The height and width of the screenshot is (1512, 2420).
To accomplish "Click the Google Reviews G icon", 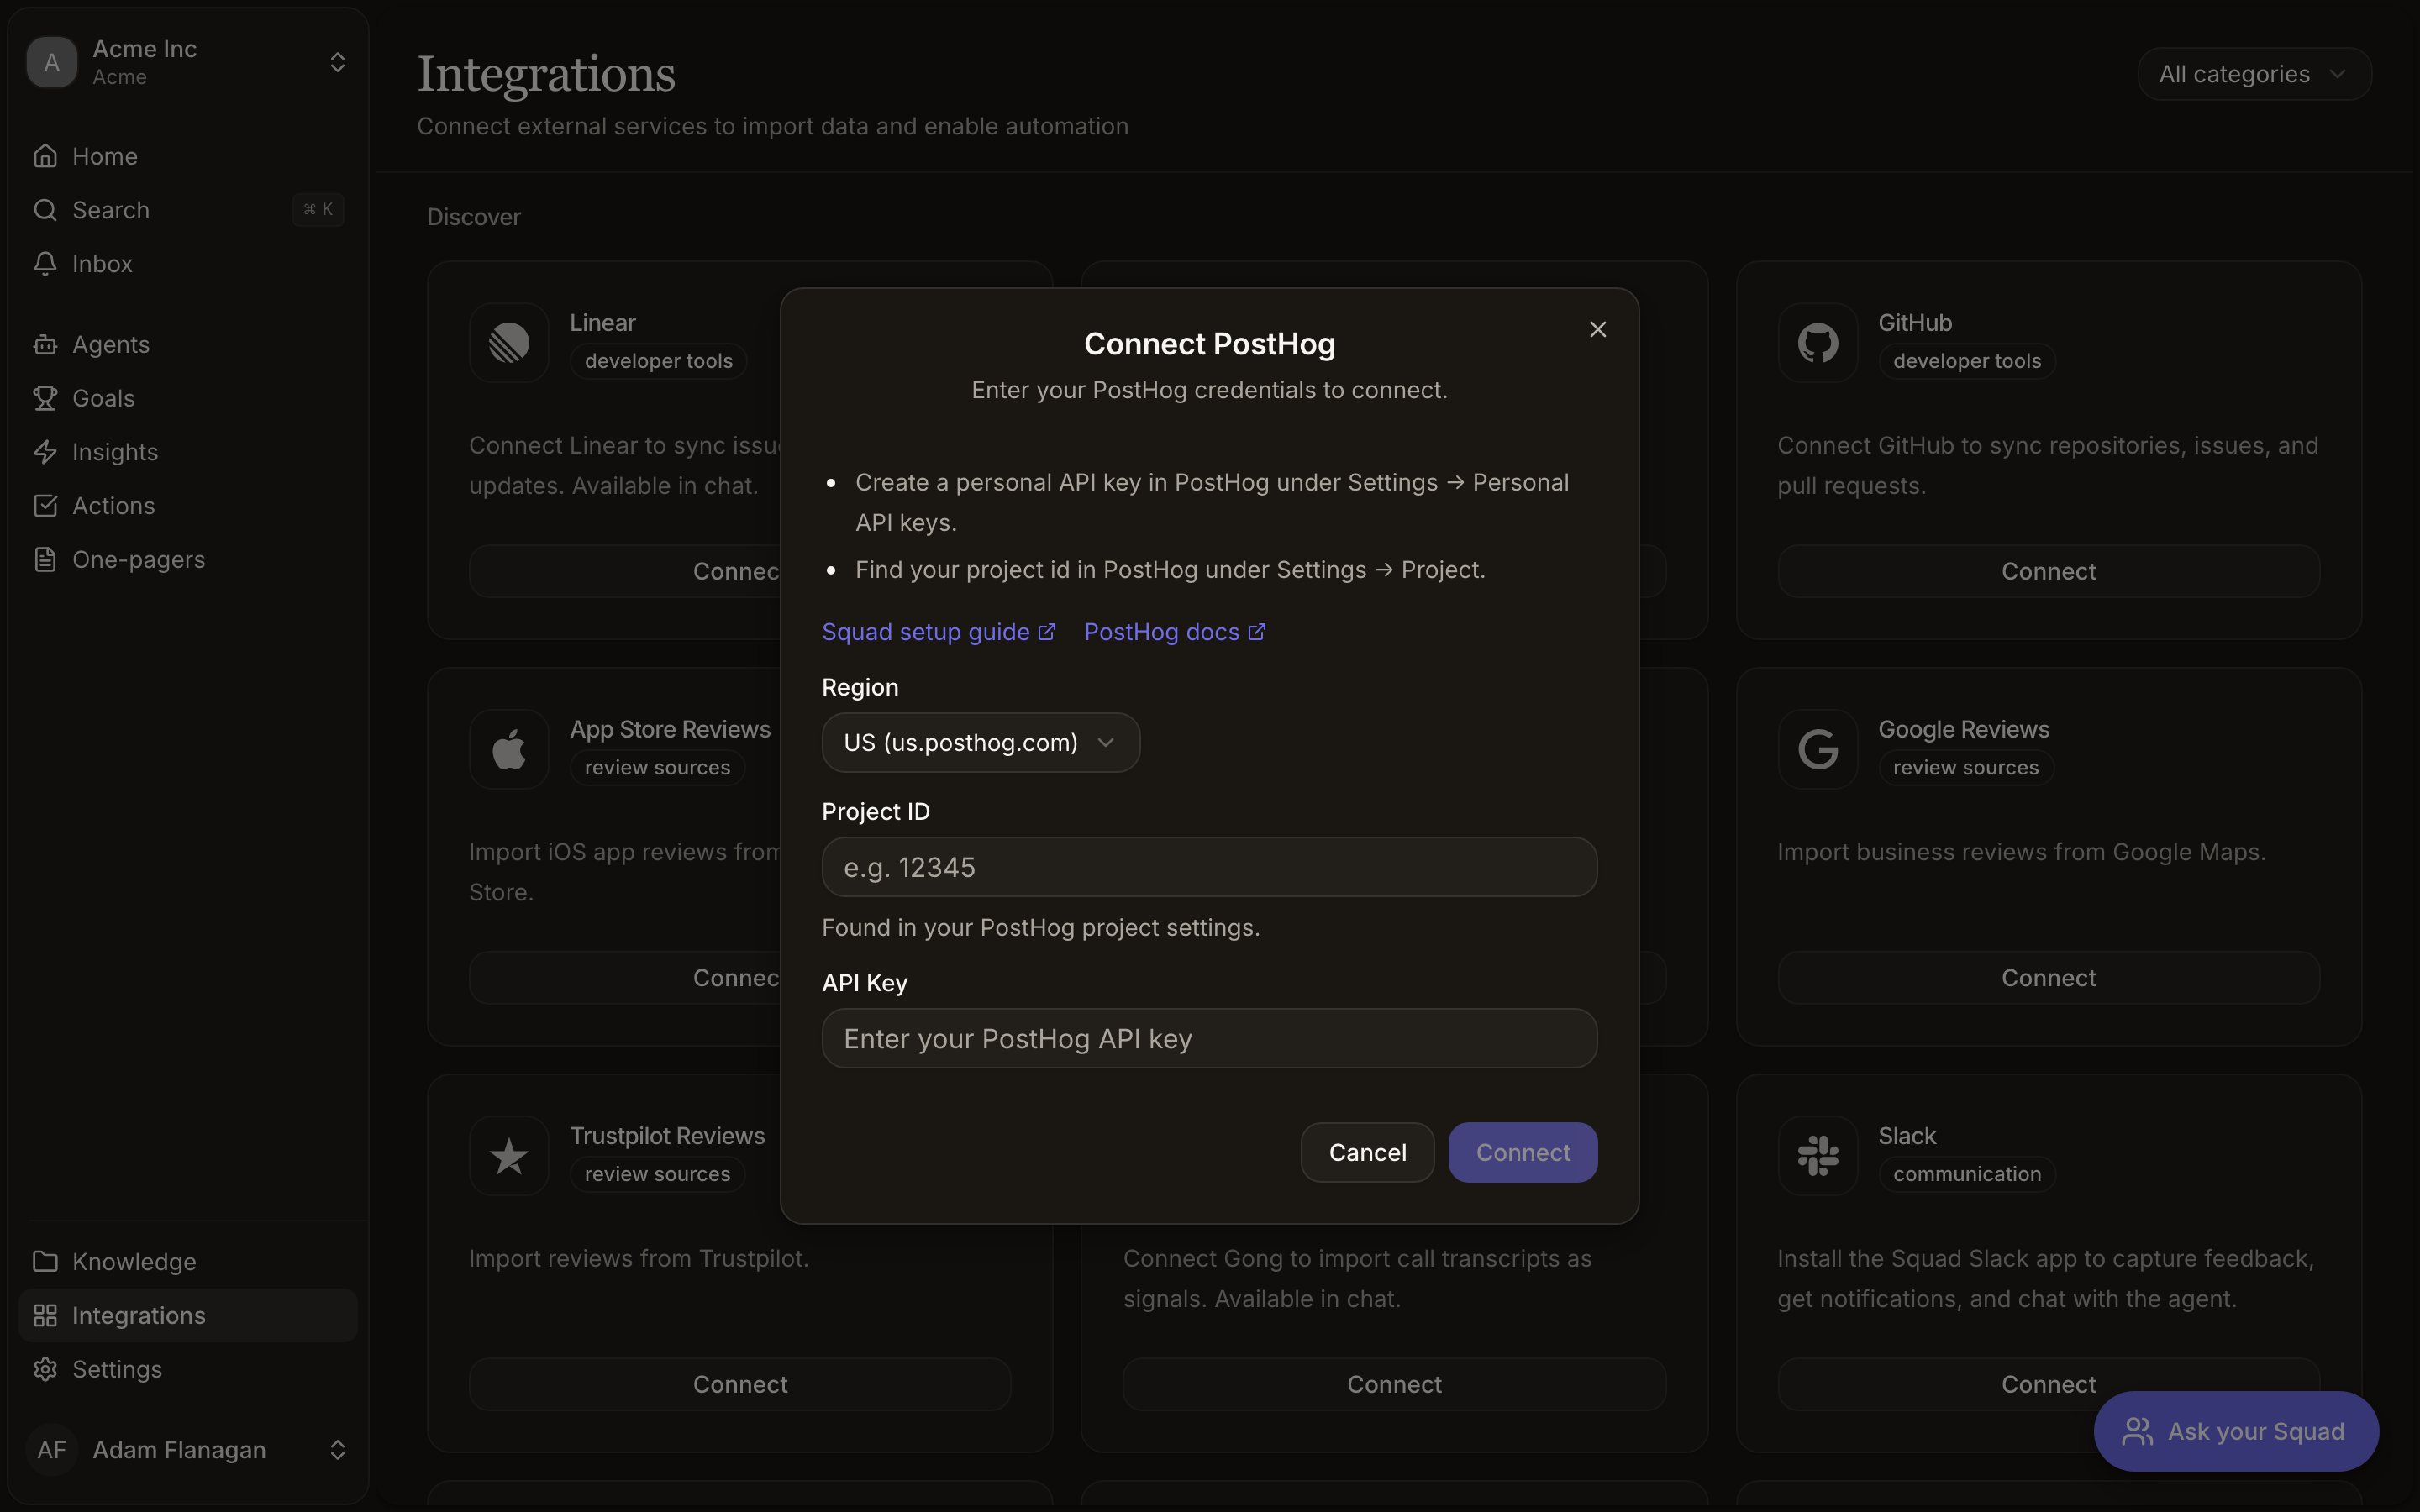I will [x=1817, y=749].
